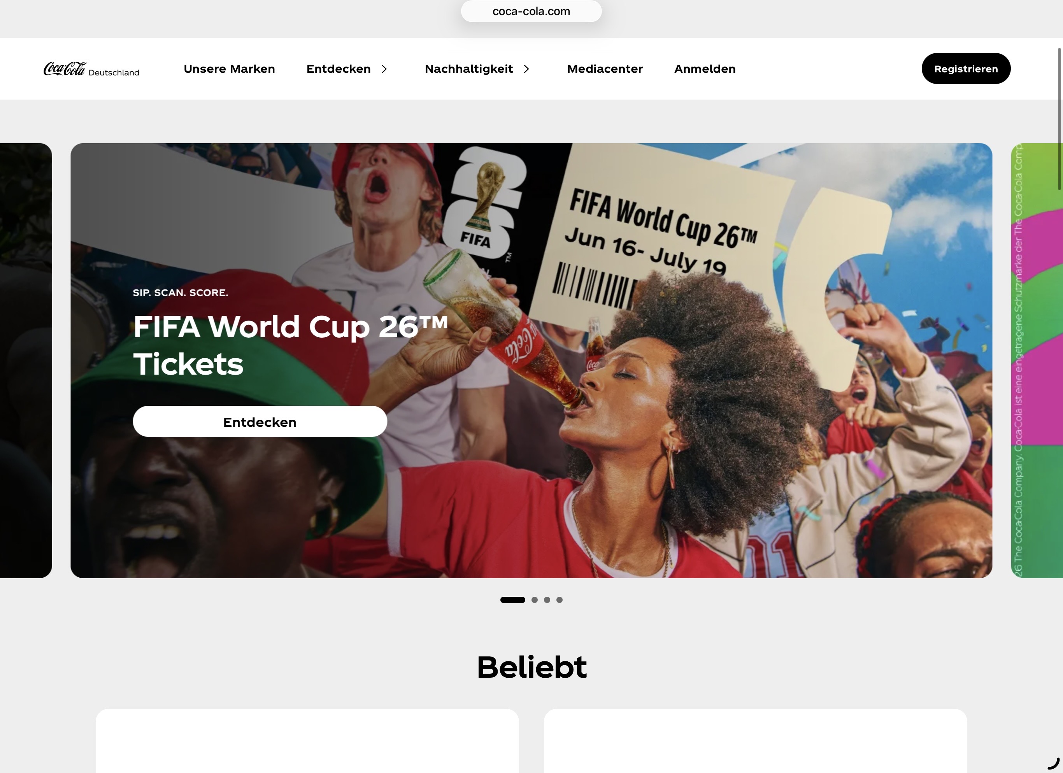Click the black Registrieren button
Screen dimensions: 1063x773
click(966, 68)
